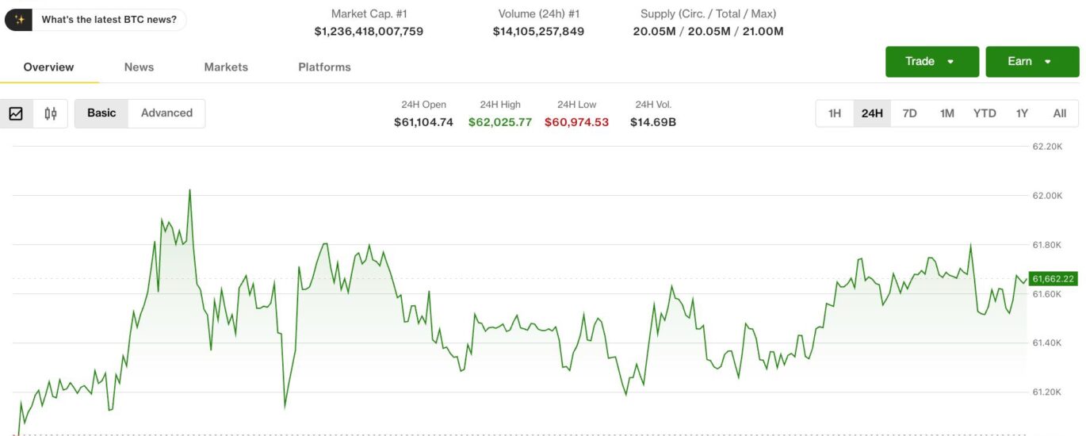The image size is (1086, 436).
Task: Click the Market Cap value $1,236,418,007,759
Action: 369,32
